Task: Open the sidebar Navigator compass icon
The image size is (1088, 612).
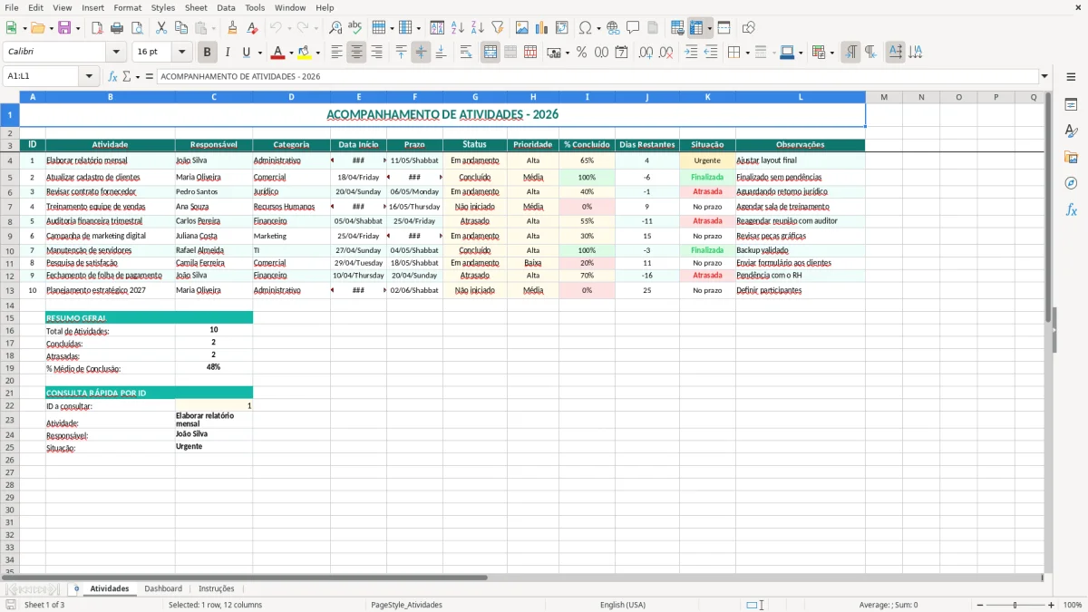Action: [1071, 183]
